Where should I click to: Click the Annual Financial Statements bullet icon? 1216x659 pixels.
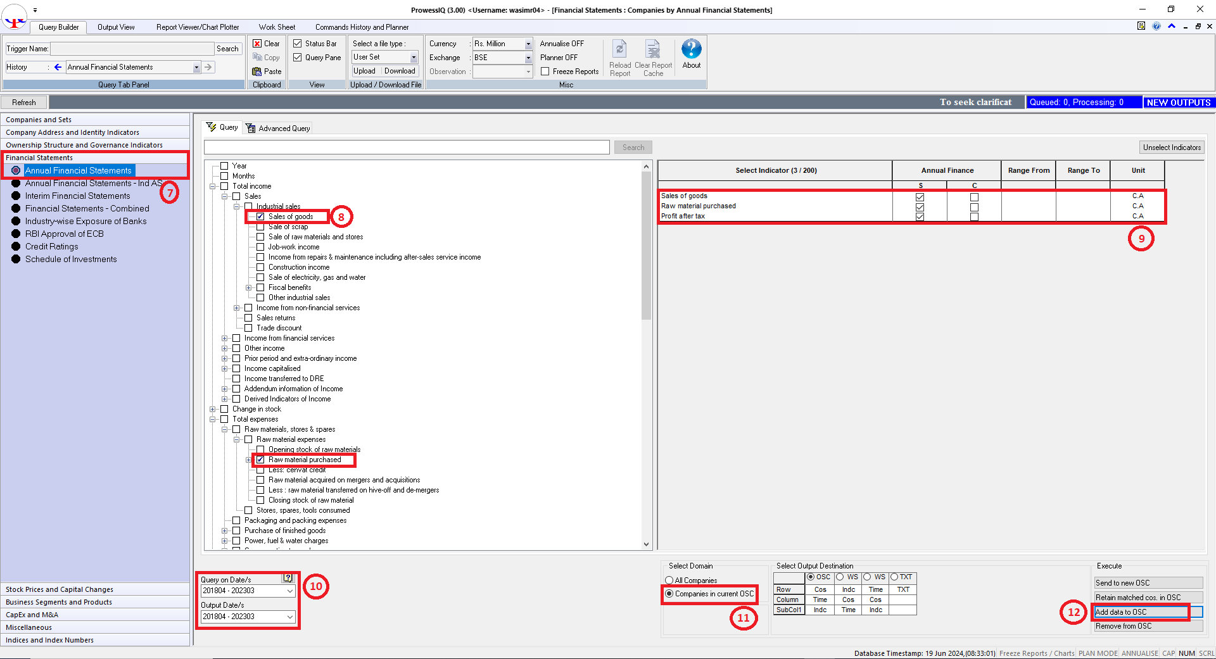(16, 170)
